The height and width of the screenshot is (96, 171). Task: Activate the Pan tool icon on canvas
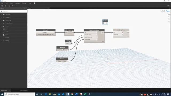click(169, 21)
